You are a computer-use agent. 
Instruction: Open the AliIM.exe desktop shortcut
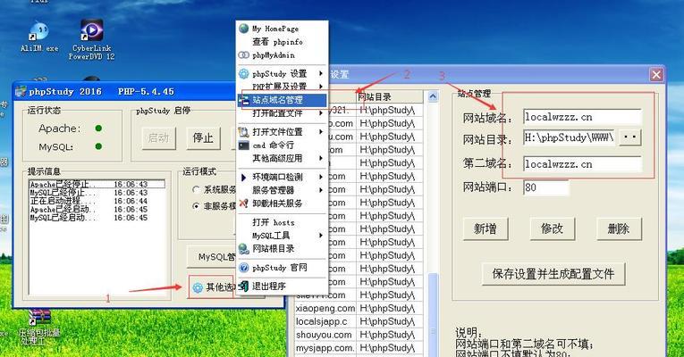[x=38, y=37]
